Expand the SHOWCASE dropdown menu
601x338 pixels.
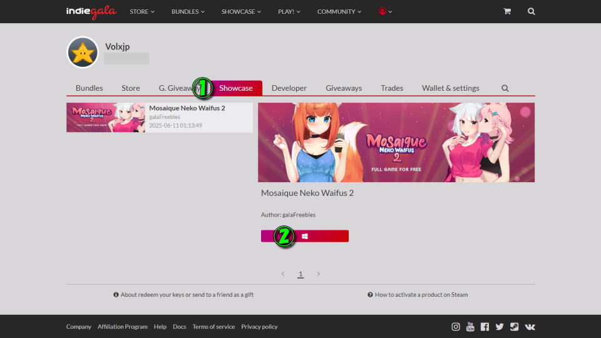241,11
